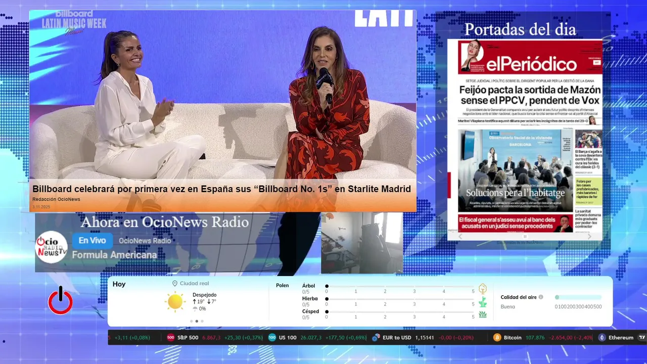This screenshot has width=647, height=364.
Task: Go to previous front page in Portadas
Action: coord(460,236)
